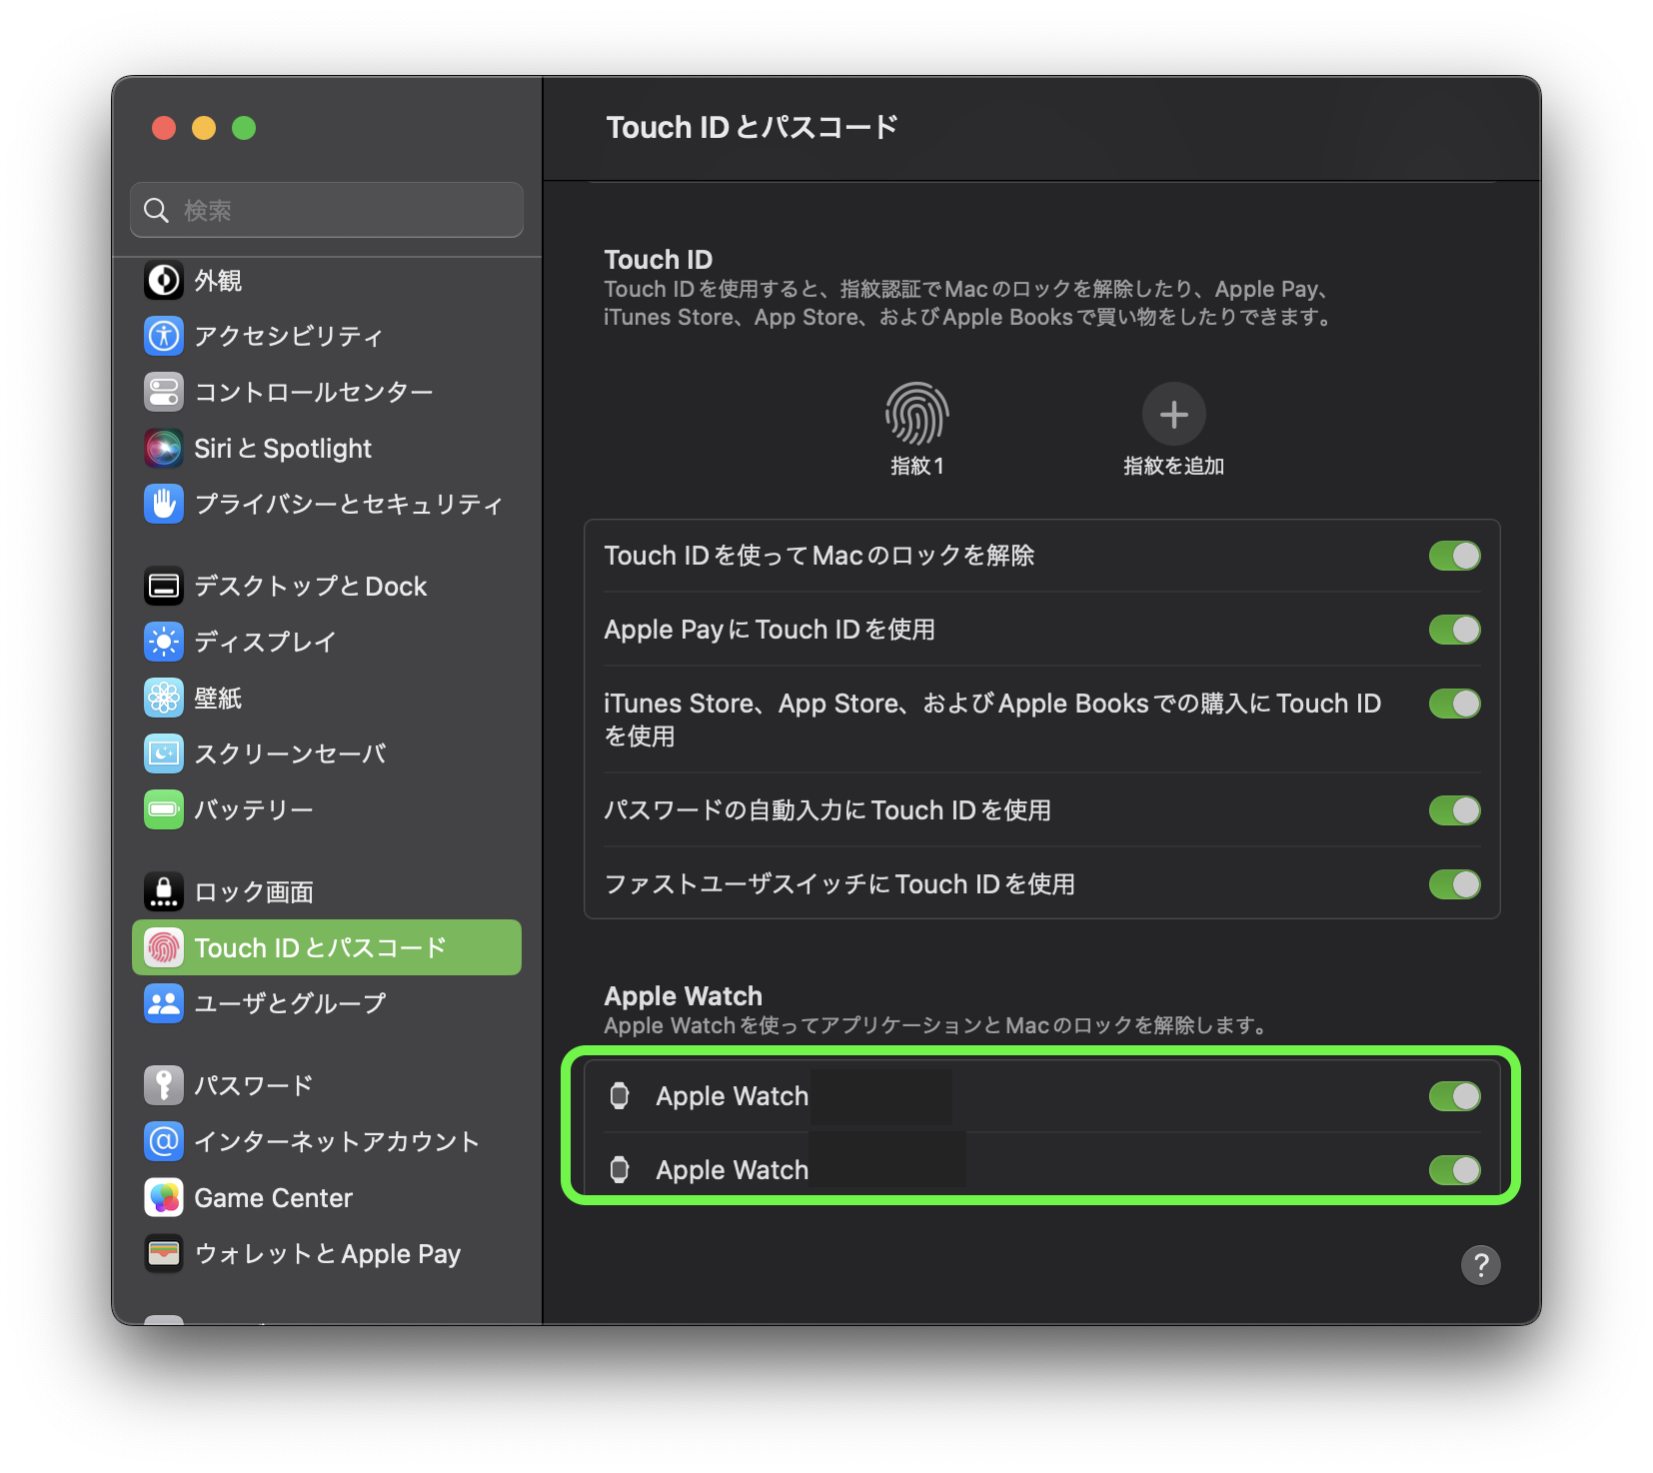Viewport: 1653px width, 1473px height.
Task: Open 外観 settings pane
Action: point(327,281)
